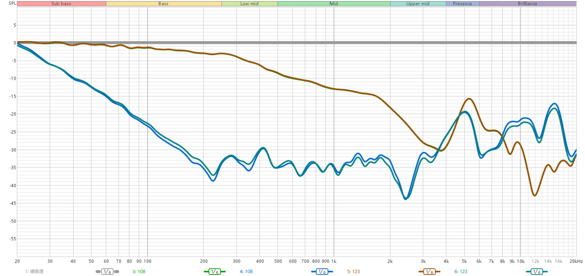Click the SPL axis label
Viewport: 585px width, 276px height.
[12, 4]
